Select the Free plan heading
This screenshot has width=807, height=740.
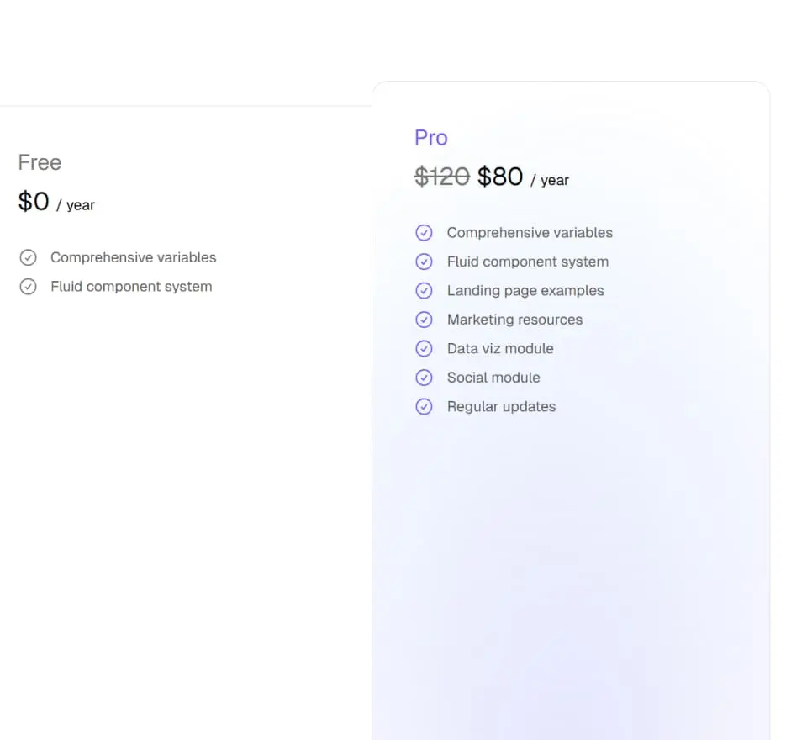click(40, 162)
